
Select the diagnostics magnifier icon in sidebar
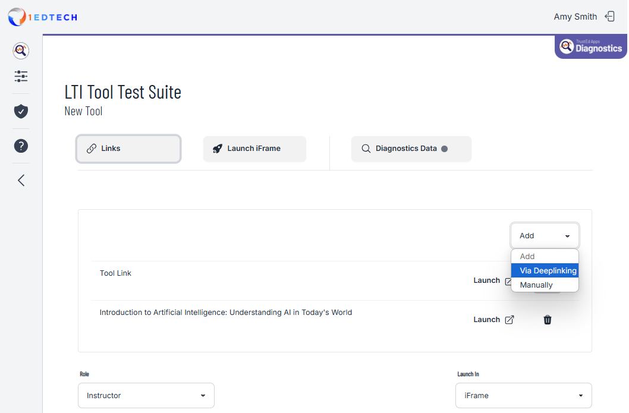point(20,51)
